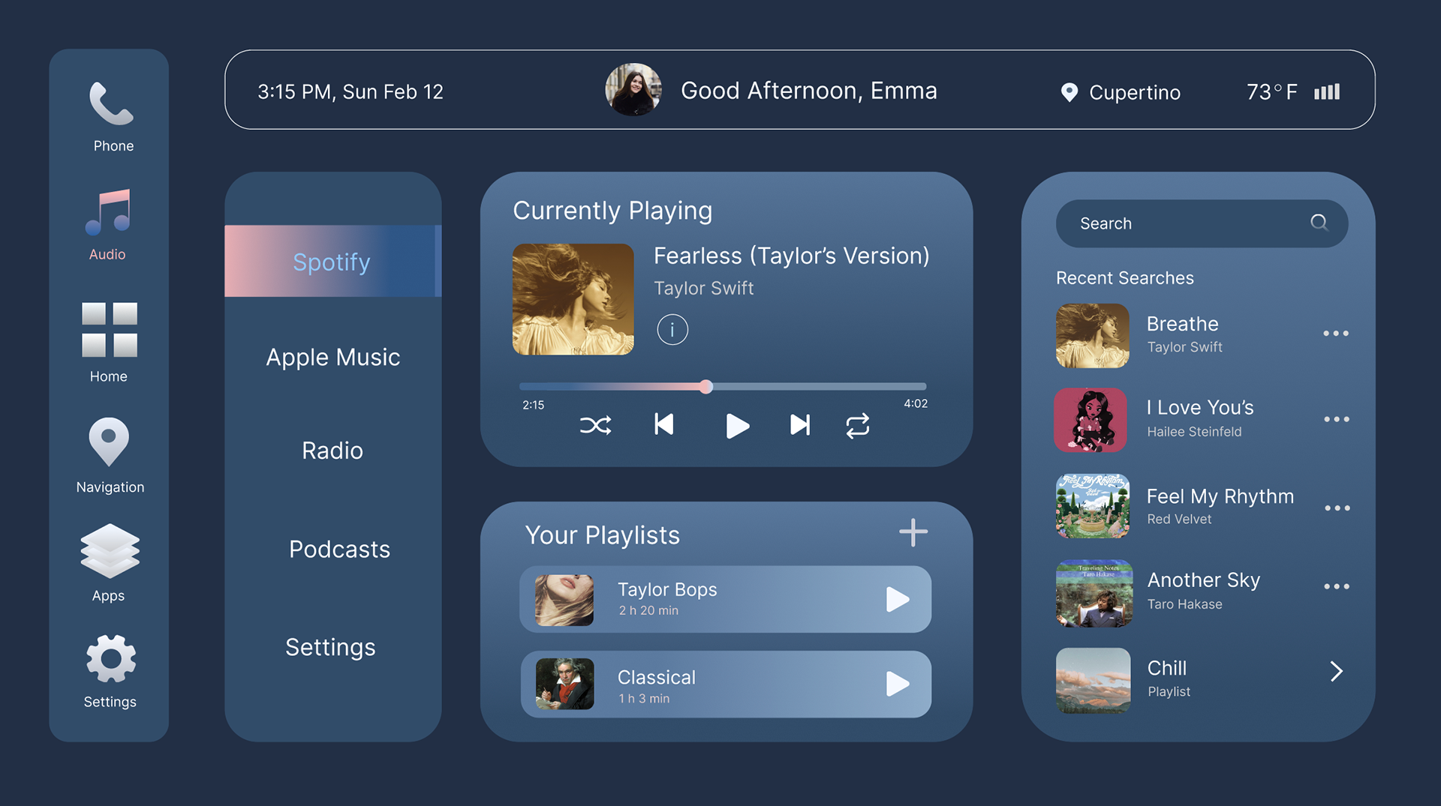Expand the Chill playlist chevron
Screen dimensions: 1441x806
1337,671
